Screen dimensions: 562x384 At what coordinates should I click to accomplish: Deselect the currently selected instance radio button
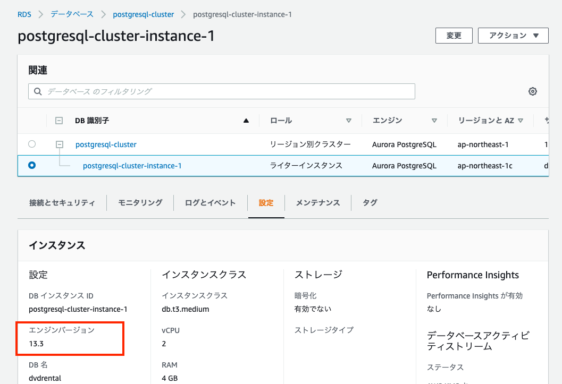[31, 165]
